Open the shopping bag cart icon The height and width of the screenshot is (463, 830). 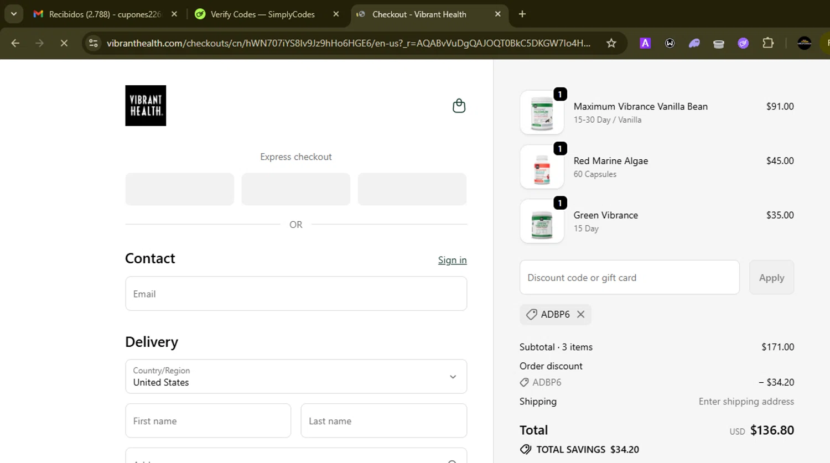point(459,106)
